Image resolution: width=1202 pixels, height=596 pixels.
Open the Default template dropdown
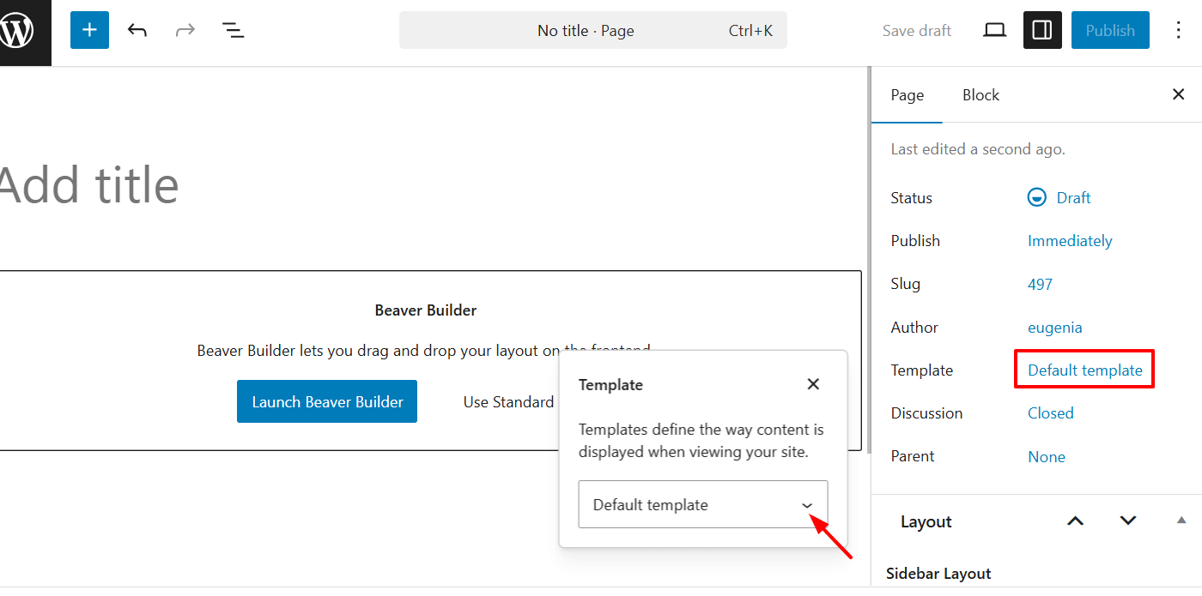pos(702,505)
